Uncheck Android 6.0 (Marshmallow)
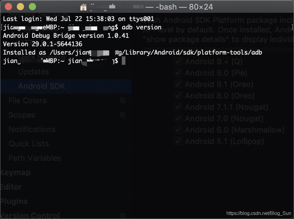294x219 pixels. 178,130
